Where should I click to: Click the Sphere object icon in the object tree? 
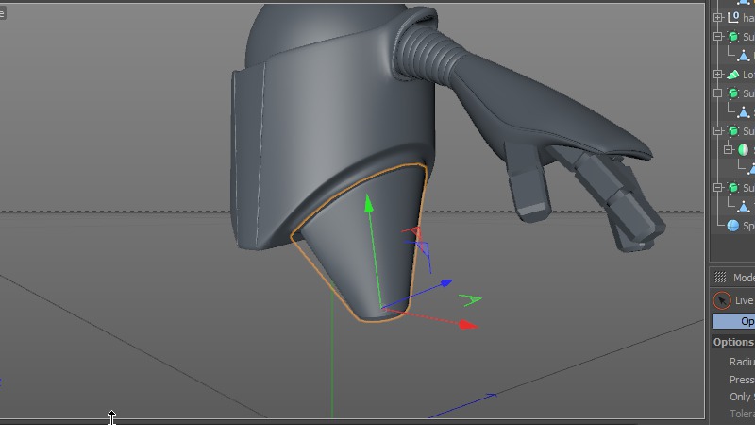[733, 226]
